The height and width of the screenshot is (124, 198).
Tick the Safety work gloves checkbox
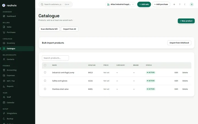[x=45, y=81]
